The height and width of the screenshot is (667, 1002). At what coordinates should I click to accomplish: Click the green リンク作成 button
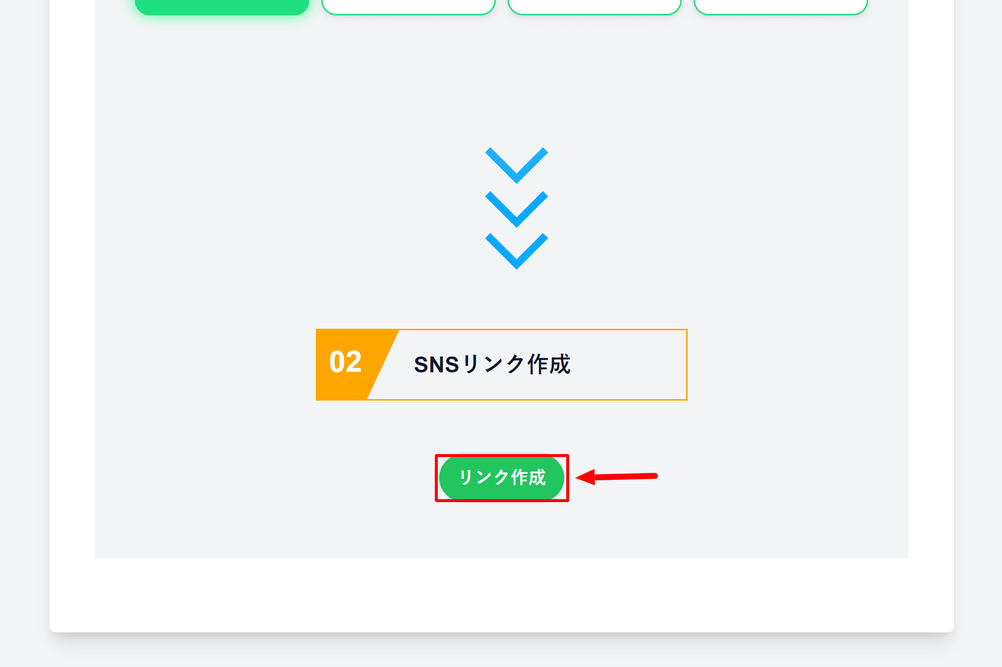[501, 477]
